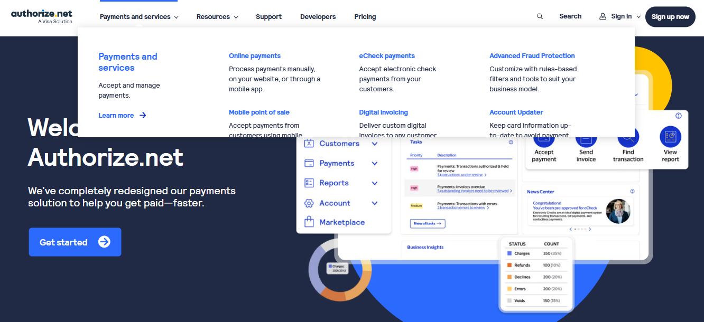Click the Payments card icon in dashboard sidebar

click(x=309, y=163)
